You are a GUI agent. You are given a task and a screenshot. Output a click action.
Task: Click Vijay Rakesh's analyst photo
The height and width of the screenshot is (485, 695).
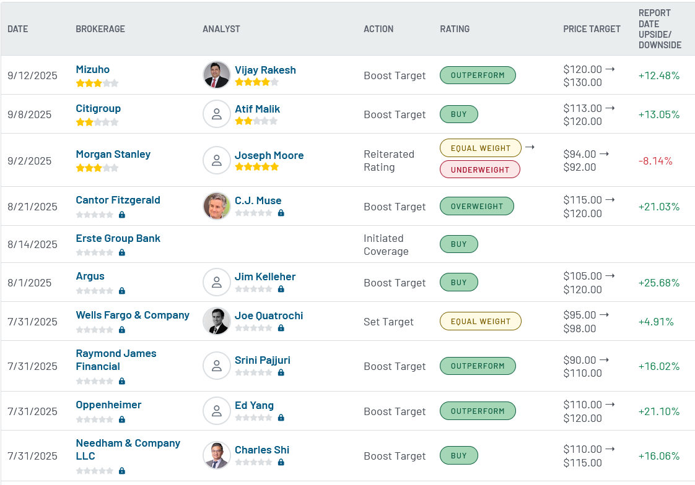tap(216, 75)
